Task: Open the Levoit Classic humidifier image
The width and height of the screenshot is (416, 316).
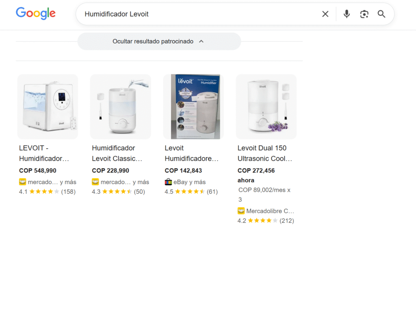Action: (x=120, y=106)
